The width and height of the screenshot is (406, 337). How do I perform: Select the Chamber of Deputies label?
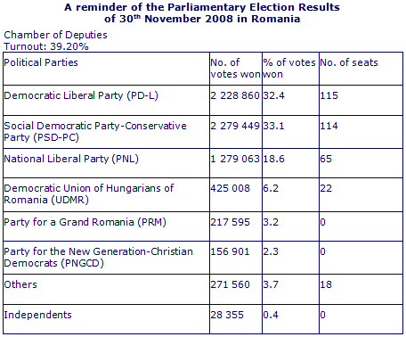click(x=55, y=35)
